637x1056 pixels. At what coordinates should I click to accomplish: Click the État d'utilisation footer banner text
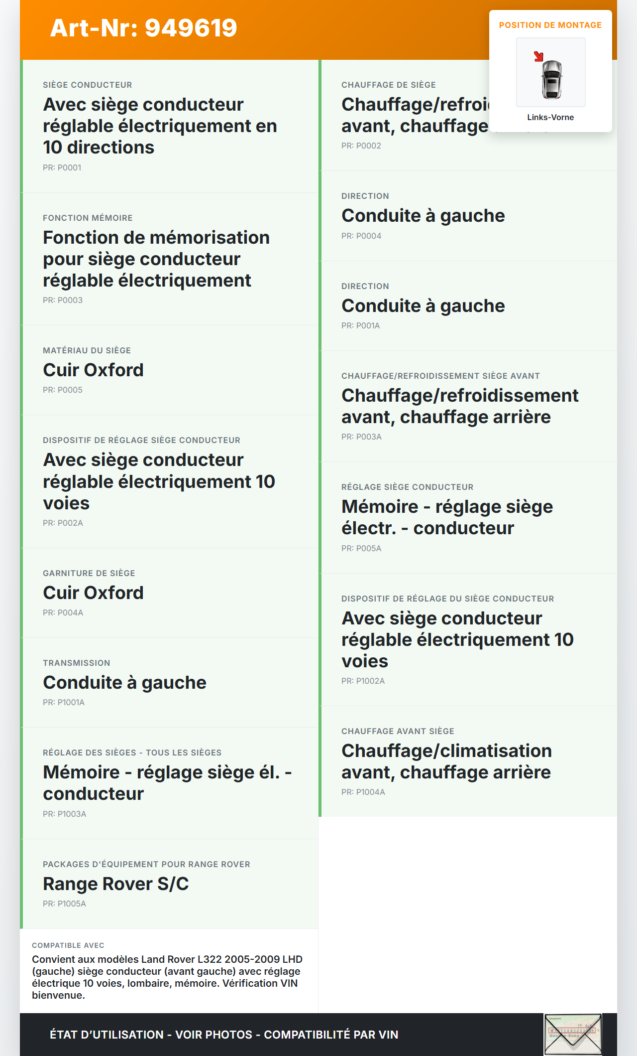(x=224, y=1035)
